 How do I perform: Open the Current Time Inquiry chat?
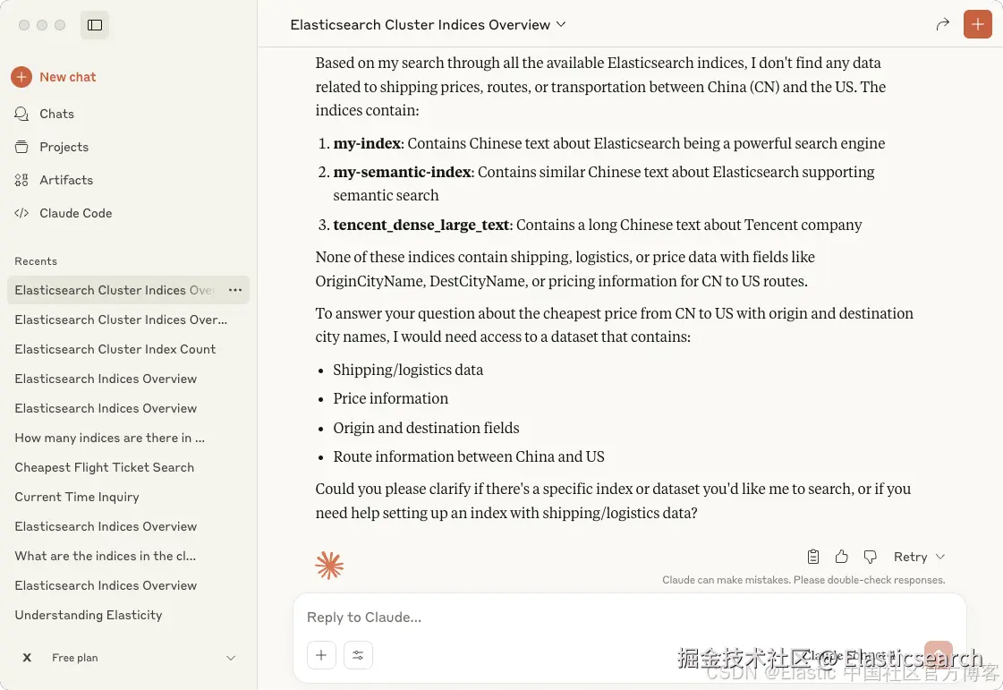(77, 497)
